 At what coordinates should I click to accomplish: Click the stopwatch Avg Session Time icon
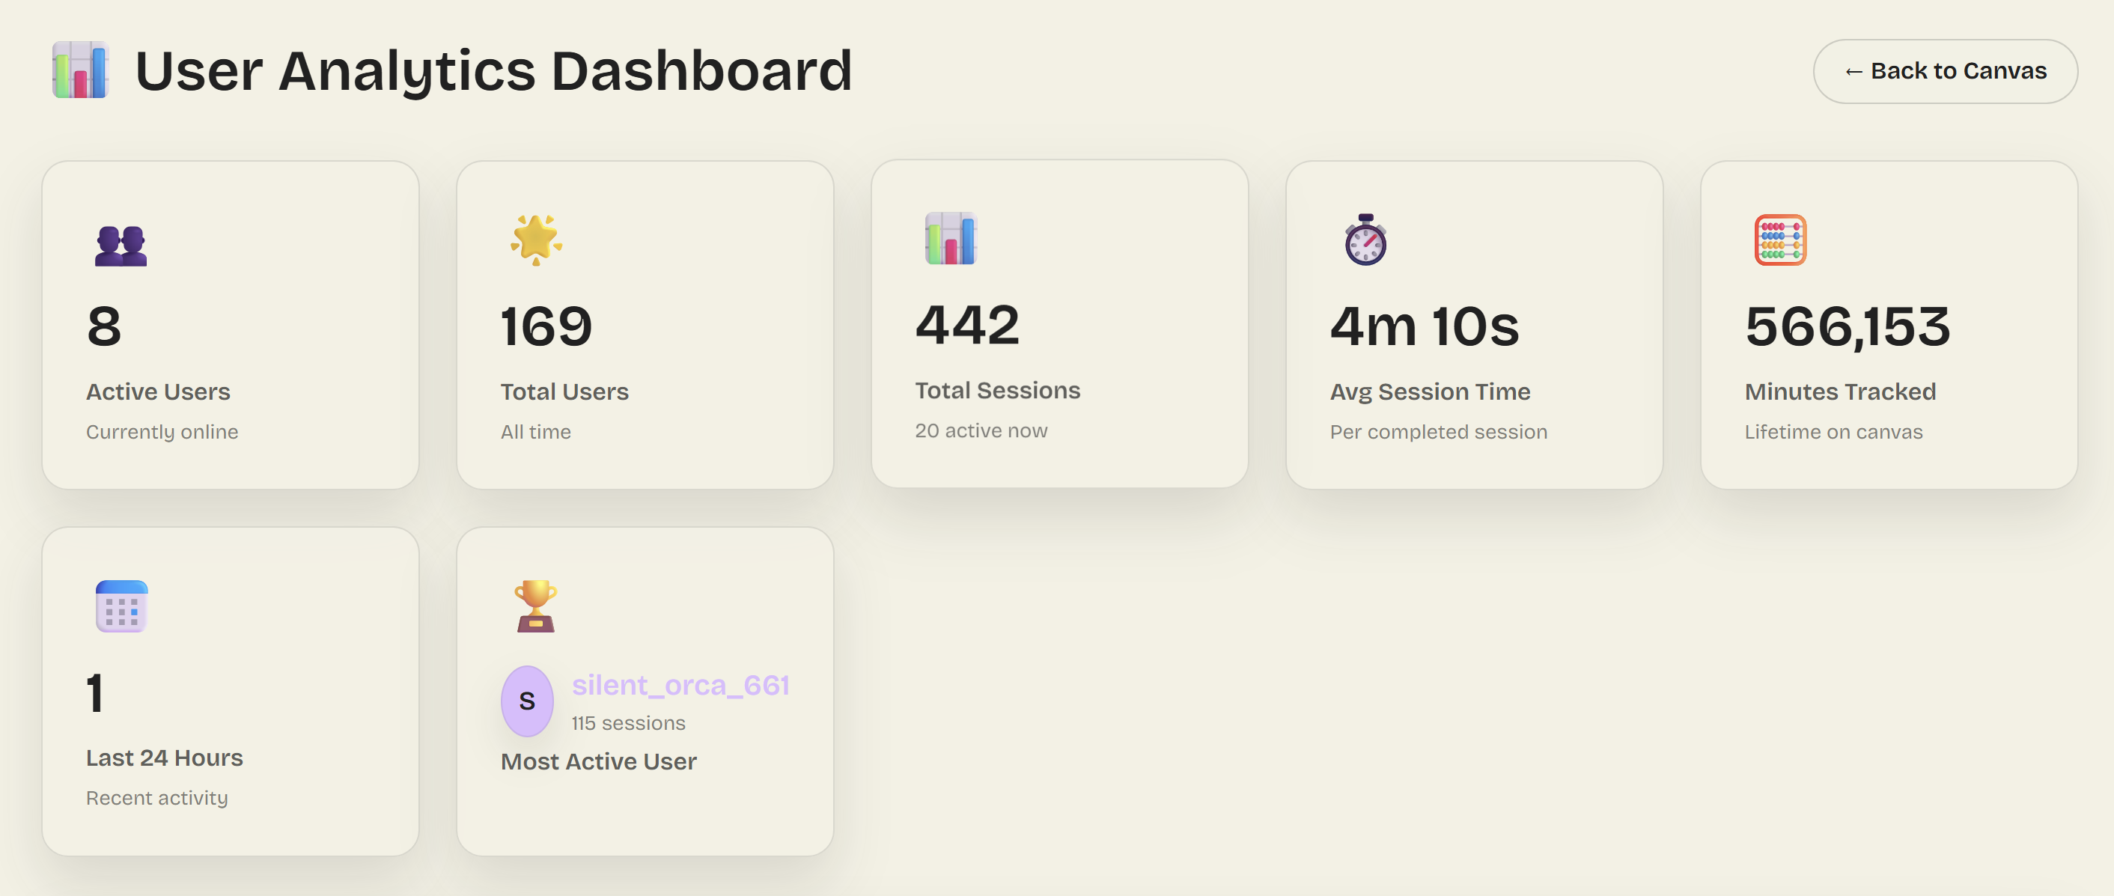pos(1365,240)
